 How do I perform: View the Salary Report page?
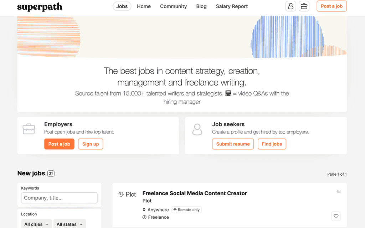[232, 6]
